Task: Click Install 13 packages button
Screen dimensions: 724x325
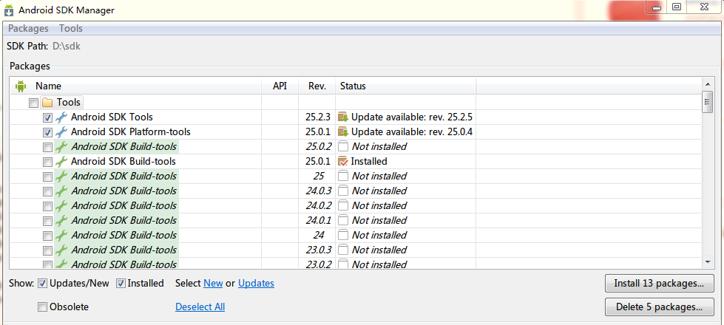Action: (x=659, y=283)
